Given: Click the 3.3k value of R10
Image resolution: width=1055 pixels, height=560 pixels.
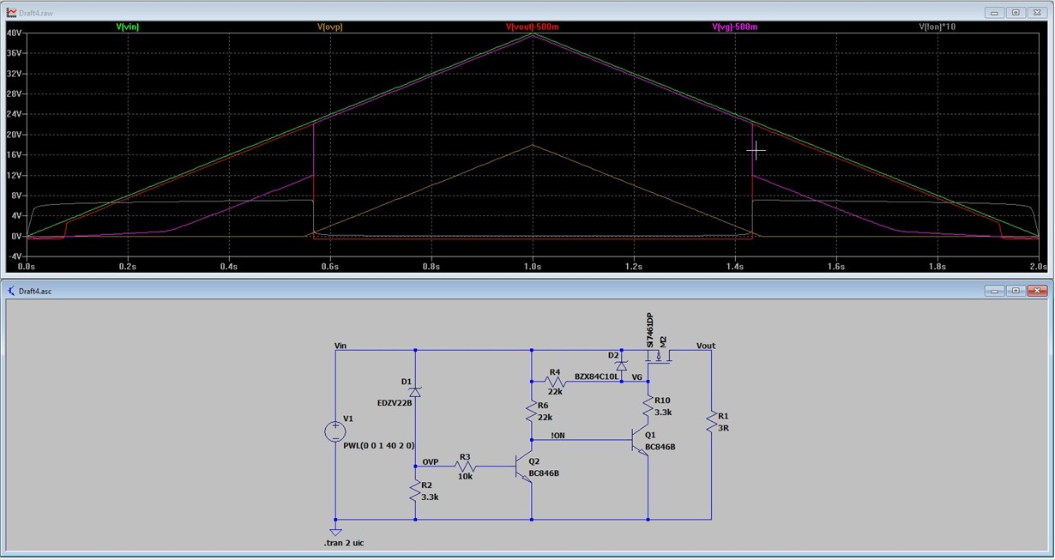Looking at the screenshot, I should (663, 412).
